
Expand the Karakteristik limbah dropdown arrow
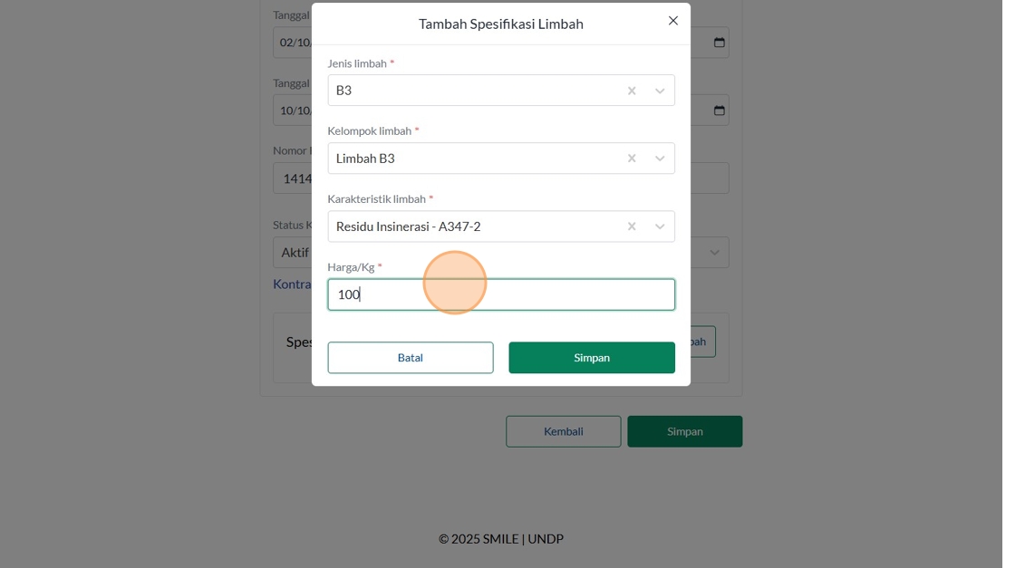coord(660,226)
